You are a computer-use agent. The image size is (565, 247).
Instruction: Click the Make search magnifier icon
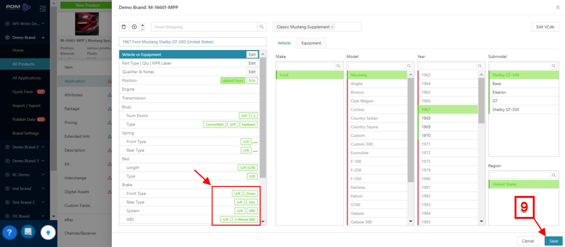(x=339, y=66)
